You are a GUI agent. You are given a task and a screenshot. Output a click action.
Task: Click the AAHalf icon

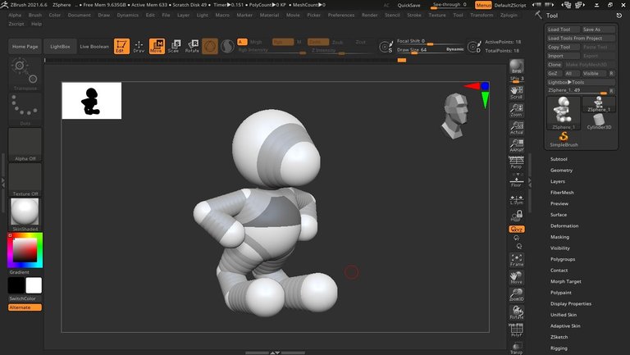(x=516, y=145)
